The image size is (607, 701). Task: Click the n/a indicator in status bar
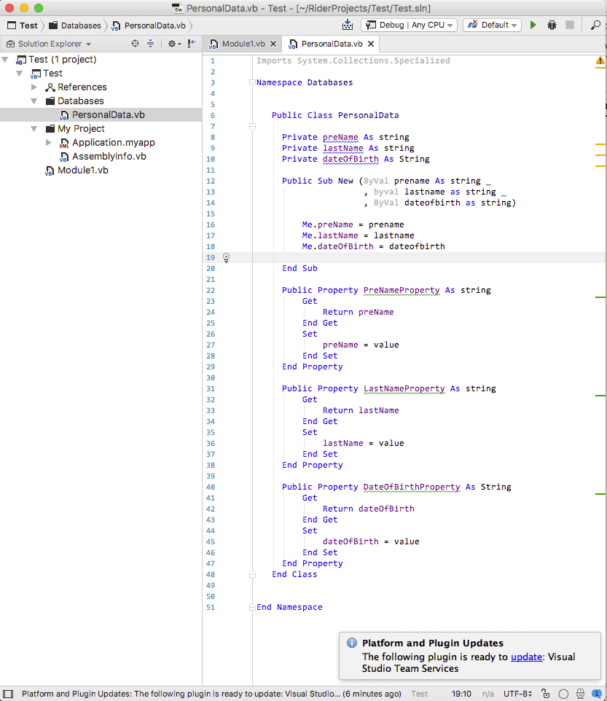point(487,694)
